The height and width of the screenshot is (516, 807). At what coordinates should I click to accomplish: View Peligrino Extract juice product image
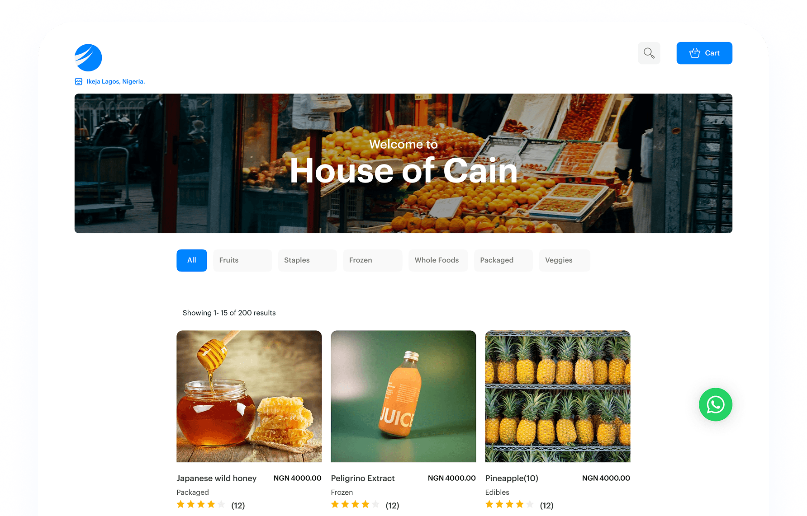(x=403, y=396)
